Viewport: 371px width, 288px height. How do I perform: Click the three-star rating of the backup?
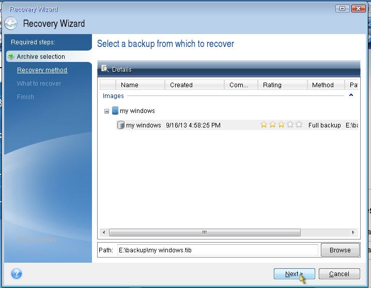click(x=281, y=124)
